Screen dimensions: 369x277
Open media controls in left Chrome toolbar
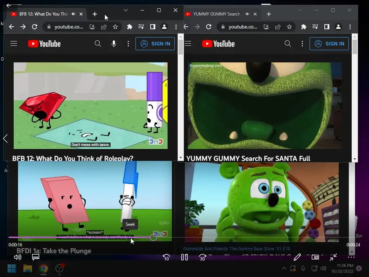click(x=141, y=27)
